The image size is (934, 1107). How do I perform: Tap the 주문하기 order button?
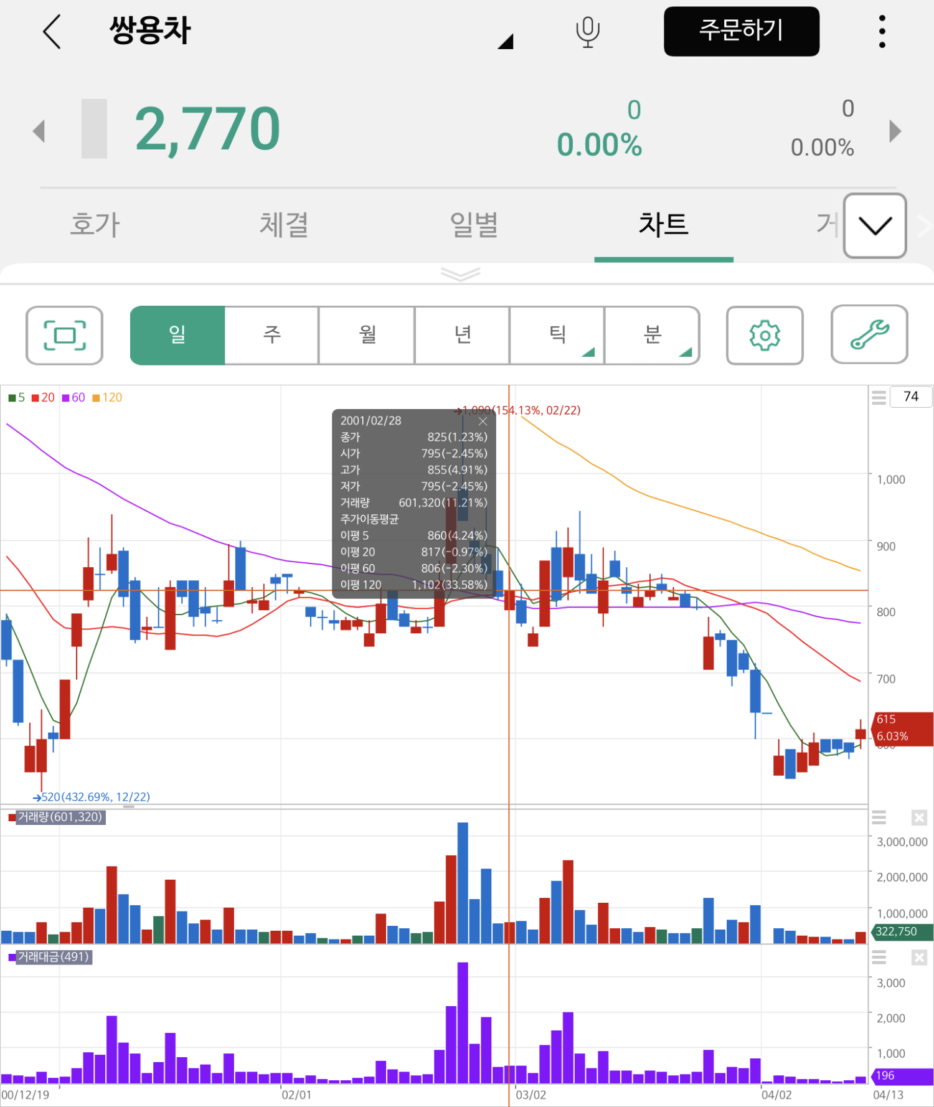742,31
